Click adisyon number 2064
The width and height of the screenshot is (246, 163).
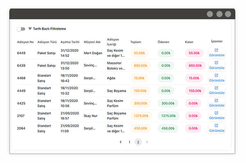(21, 128)
